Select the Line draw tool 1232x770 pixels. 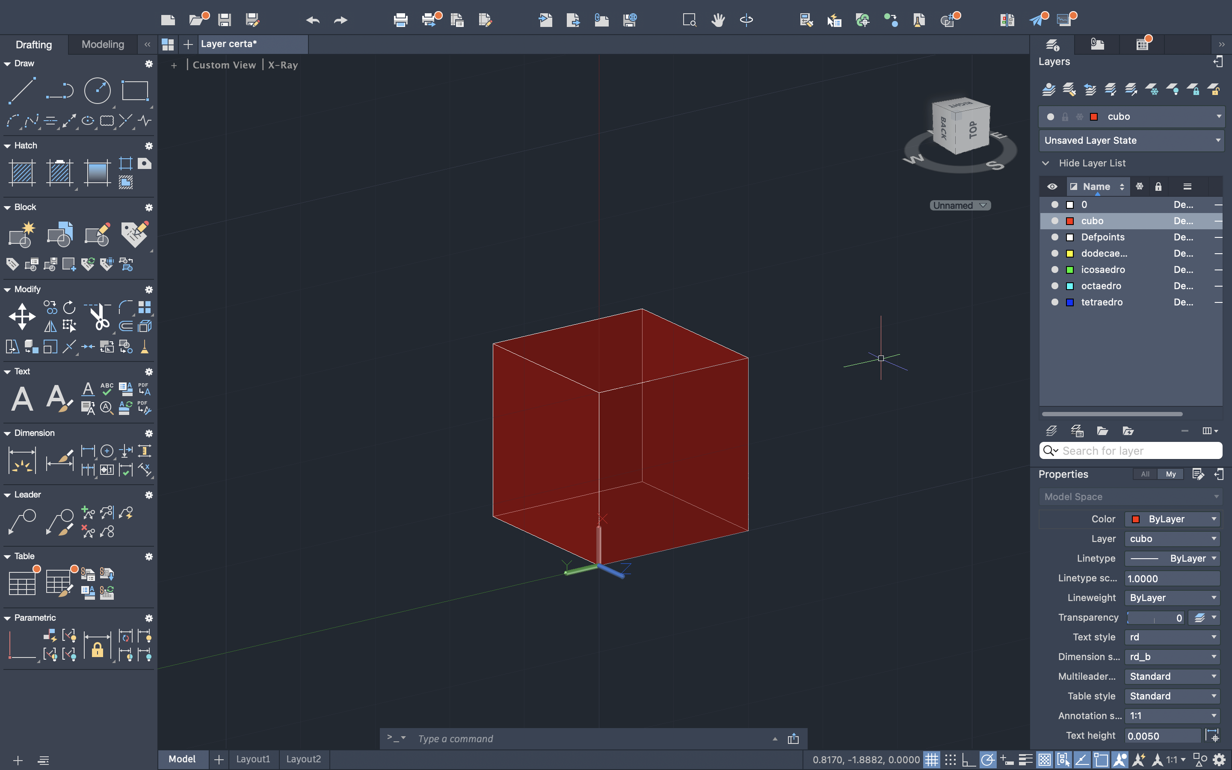click(x=21, y=91)
